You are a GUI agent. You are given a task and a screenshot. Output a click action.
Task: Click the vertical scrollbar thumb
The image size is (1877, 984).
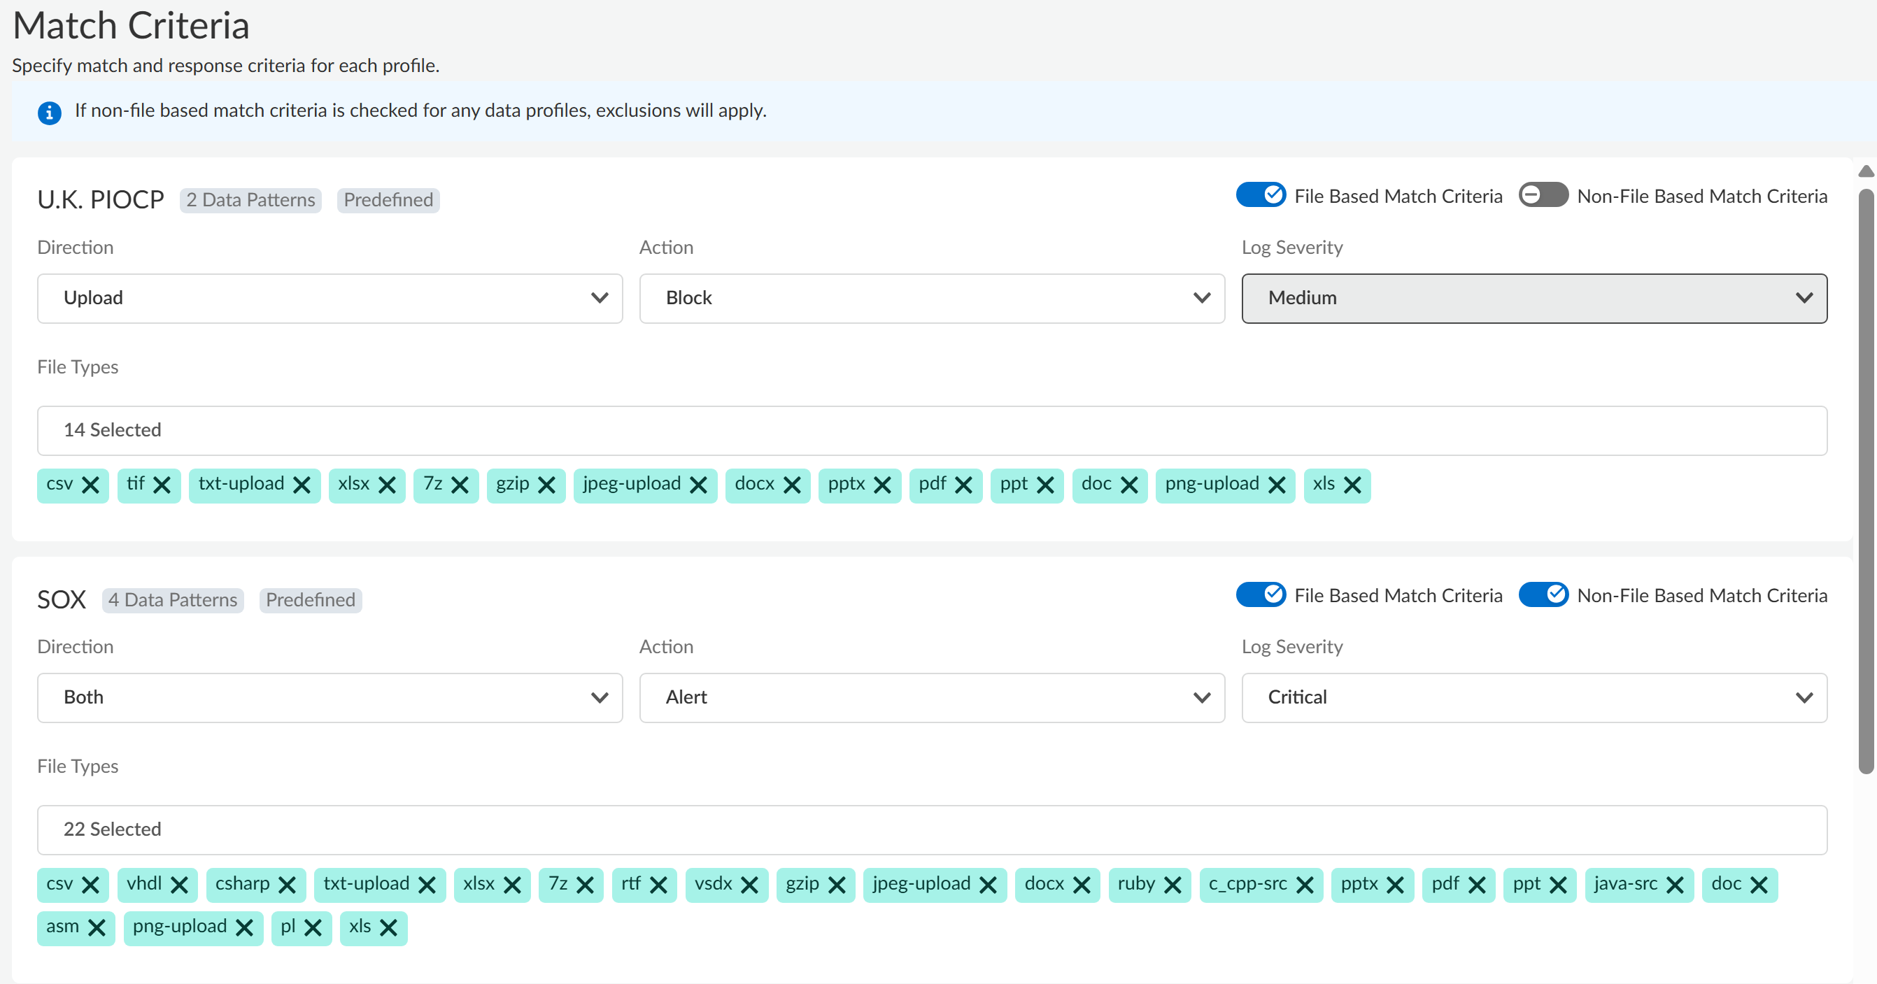(1865, 480)
